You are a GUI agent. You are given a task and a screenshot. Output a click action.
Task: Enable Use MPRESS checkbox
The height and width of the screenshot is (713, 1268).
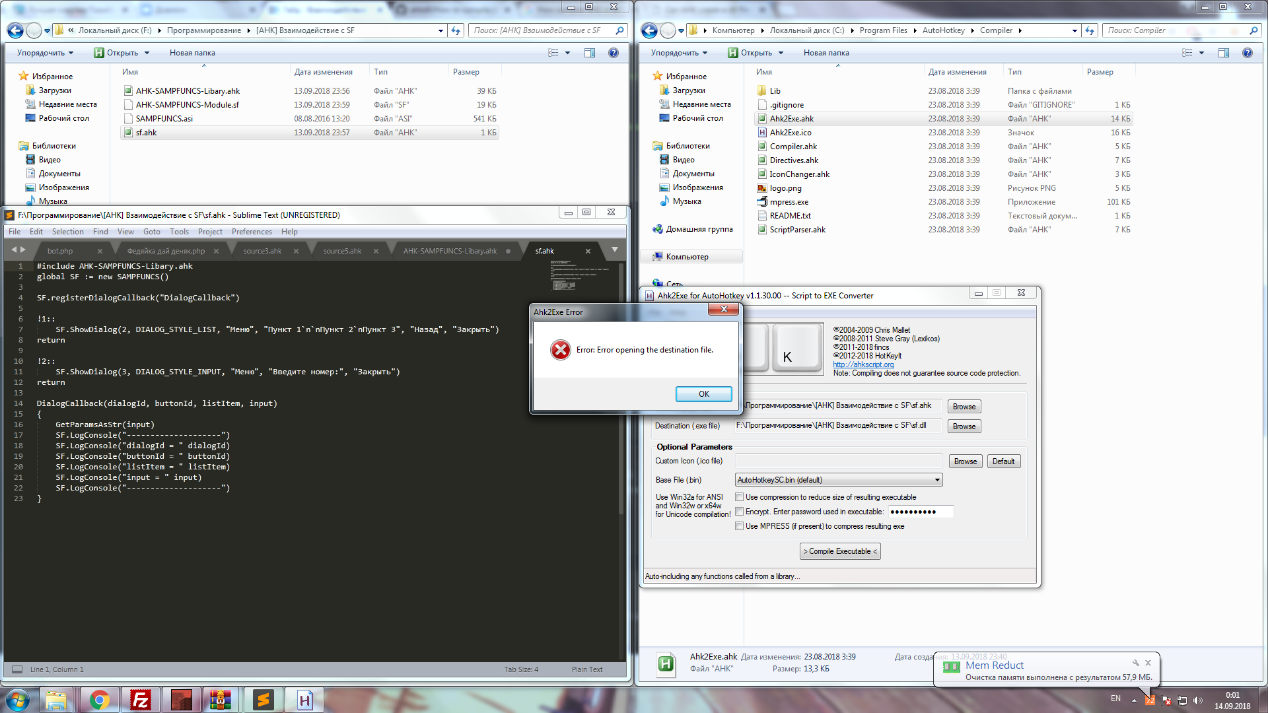(740, 526)
